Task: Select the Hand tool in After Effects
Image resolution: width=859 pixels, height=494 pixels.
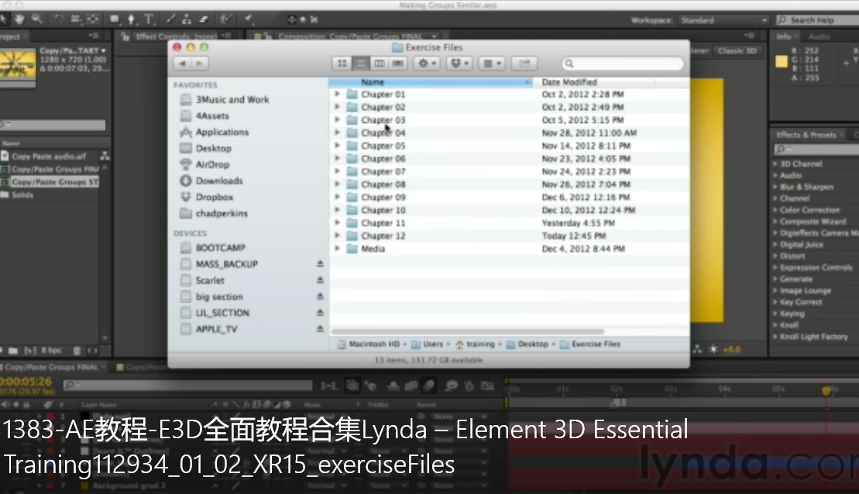Action: coord(19,19)
